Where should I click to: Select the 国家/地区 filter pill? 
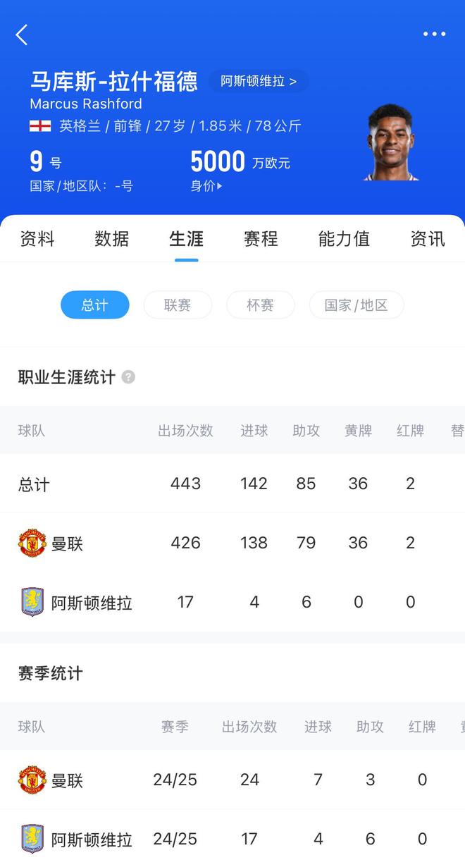pos(356,305)
